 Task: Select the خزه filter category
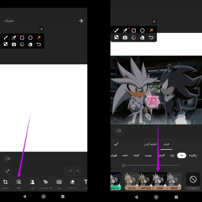[x=172, y=155]
